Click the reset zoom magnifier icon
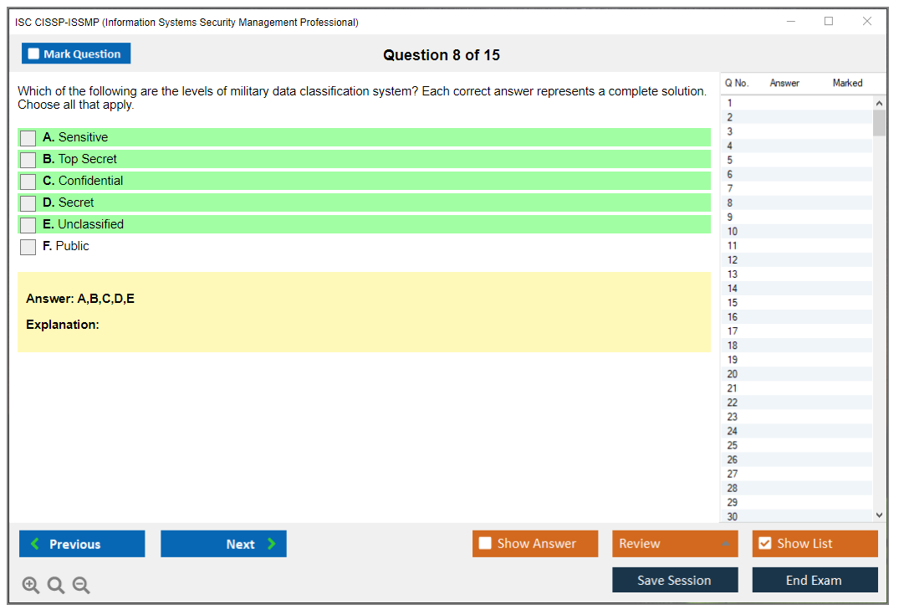This screenshot has width=899, height=615. (56, 585)
